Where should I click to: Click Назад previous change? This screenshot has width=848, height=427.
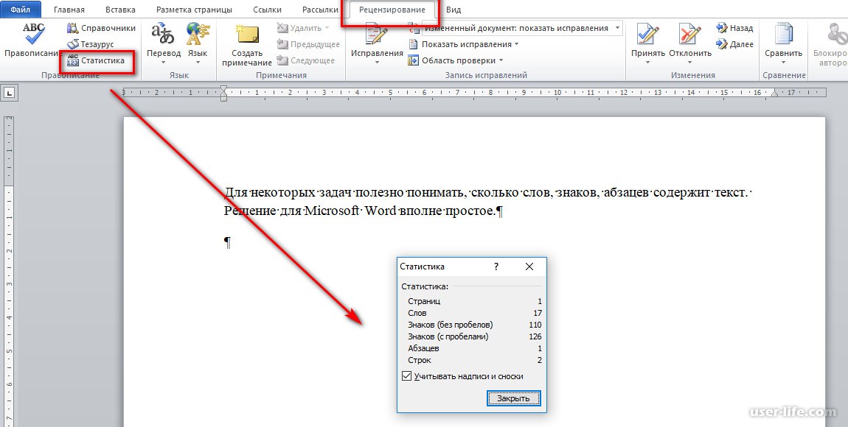pos(734,28)
